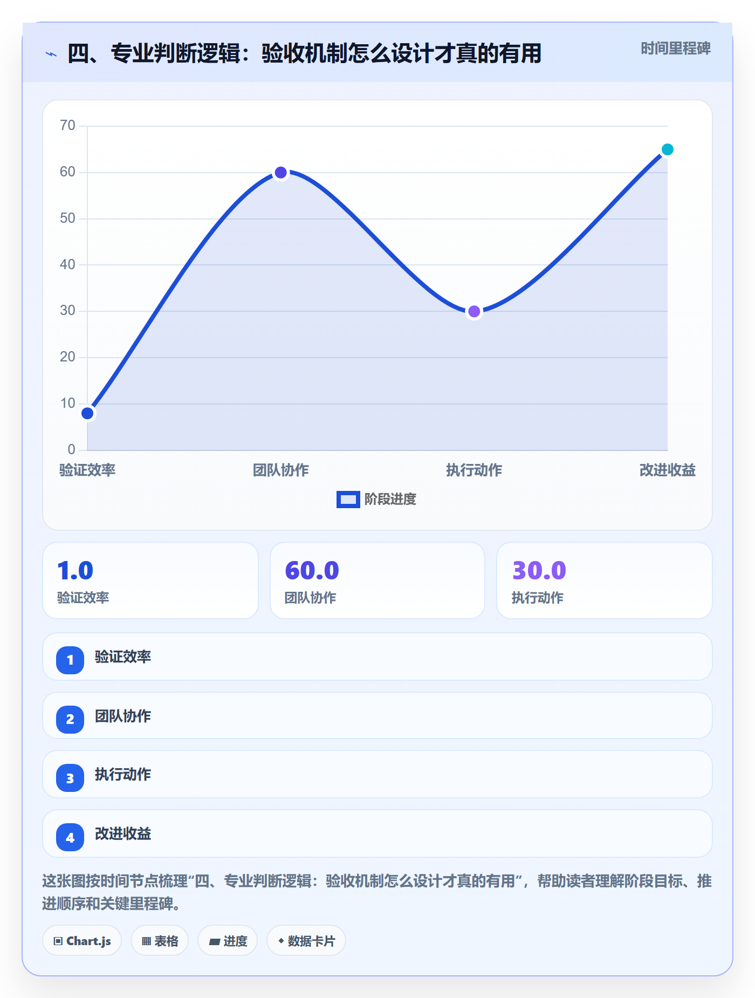Click the header title 四、专业判断逻辑

305,53
